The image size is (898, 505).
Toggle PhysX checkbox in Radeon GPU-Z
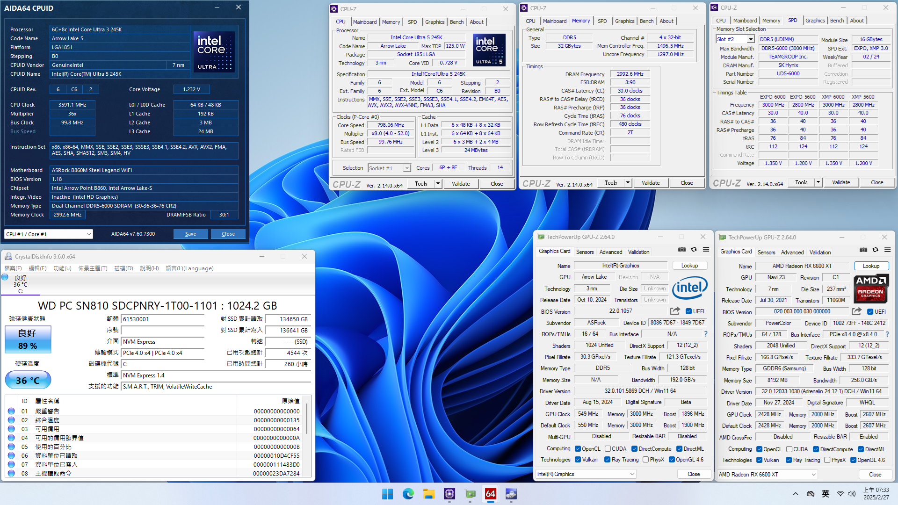(x=827, y=460)
